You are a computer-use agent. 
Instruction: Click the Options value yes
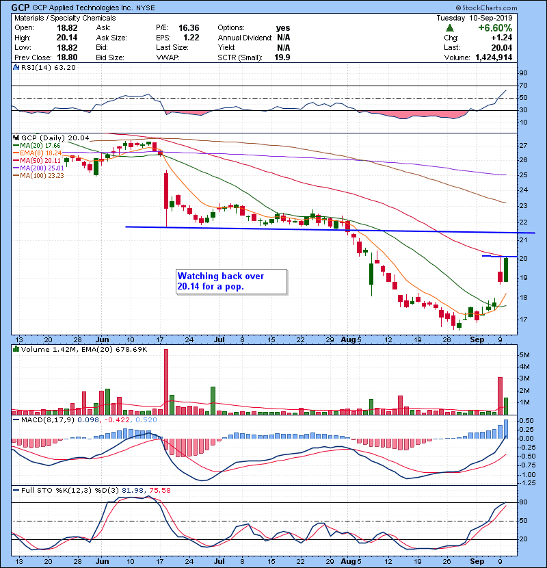[283, 28]
